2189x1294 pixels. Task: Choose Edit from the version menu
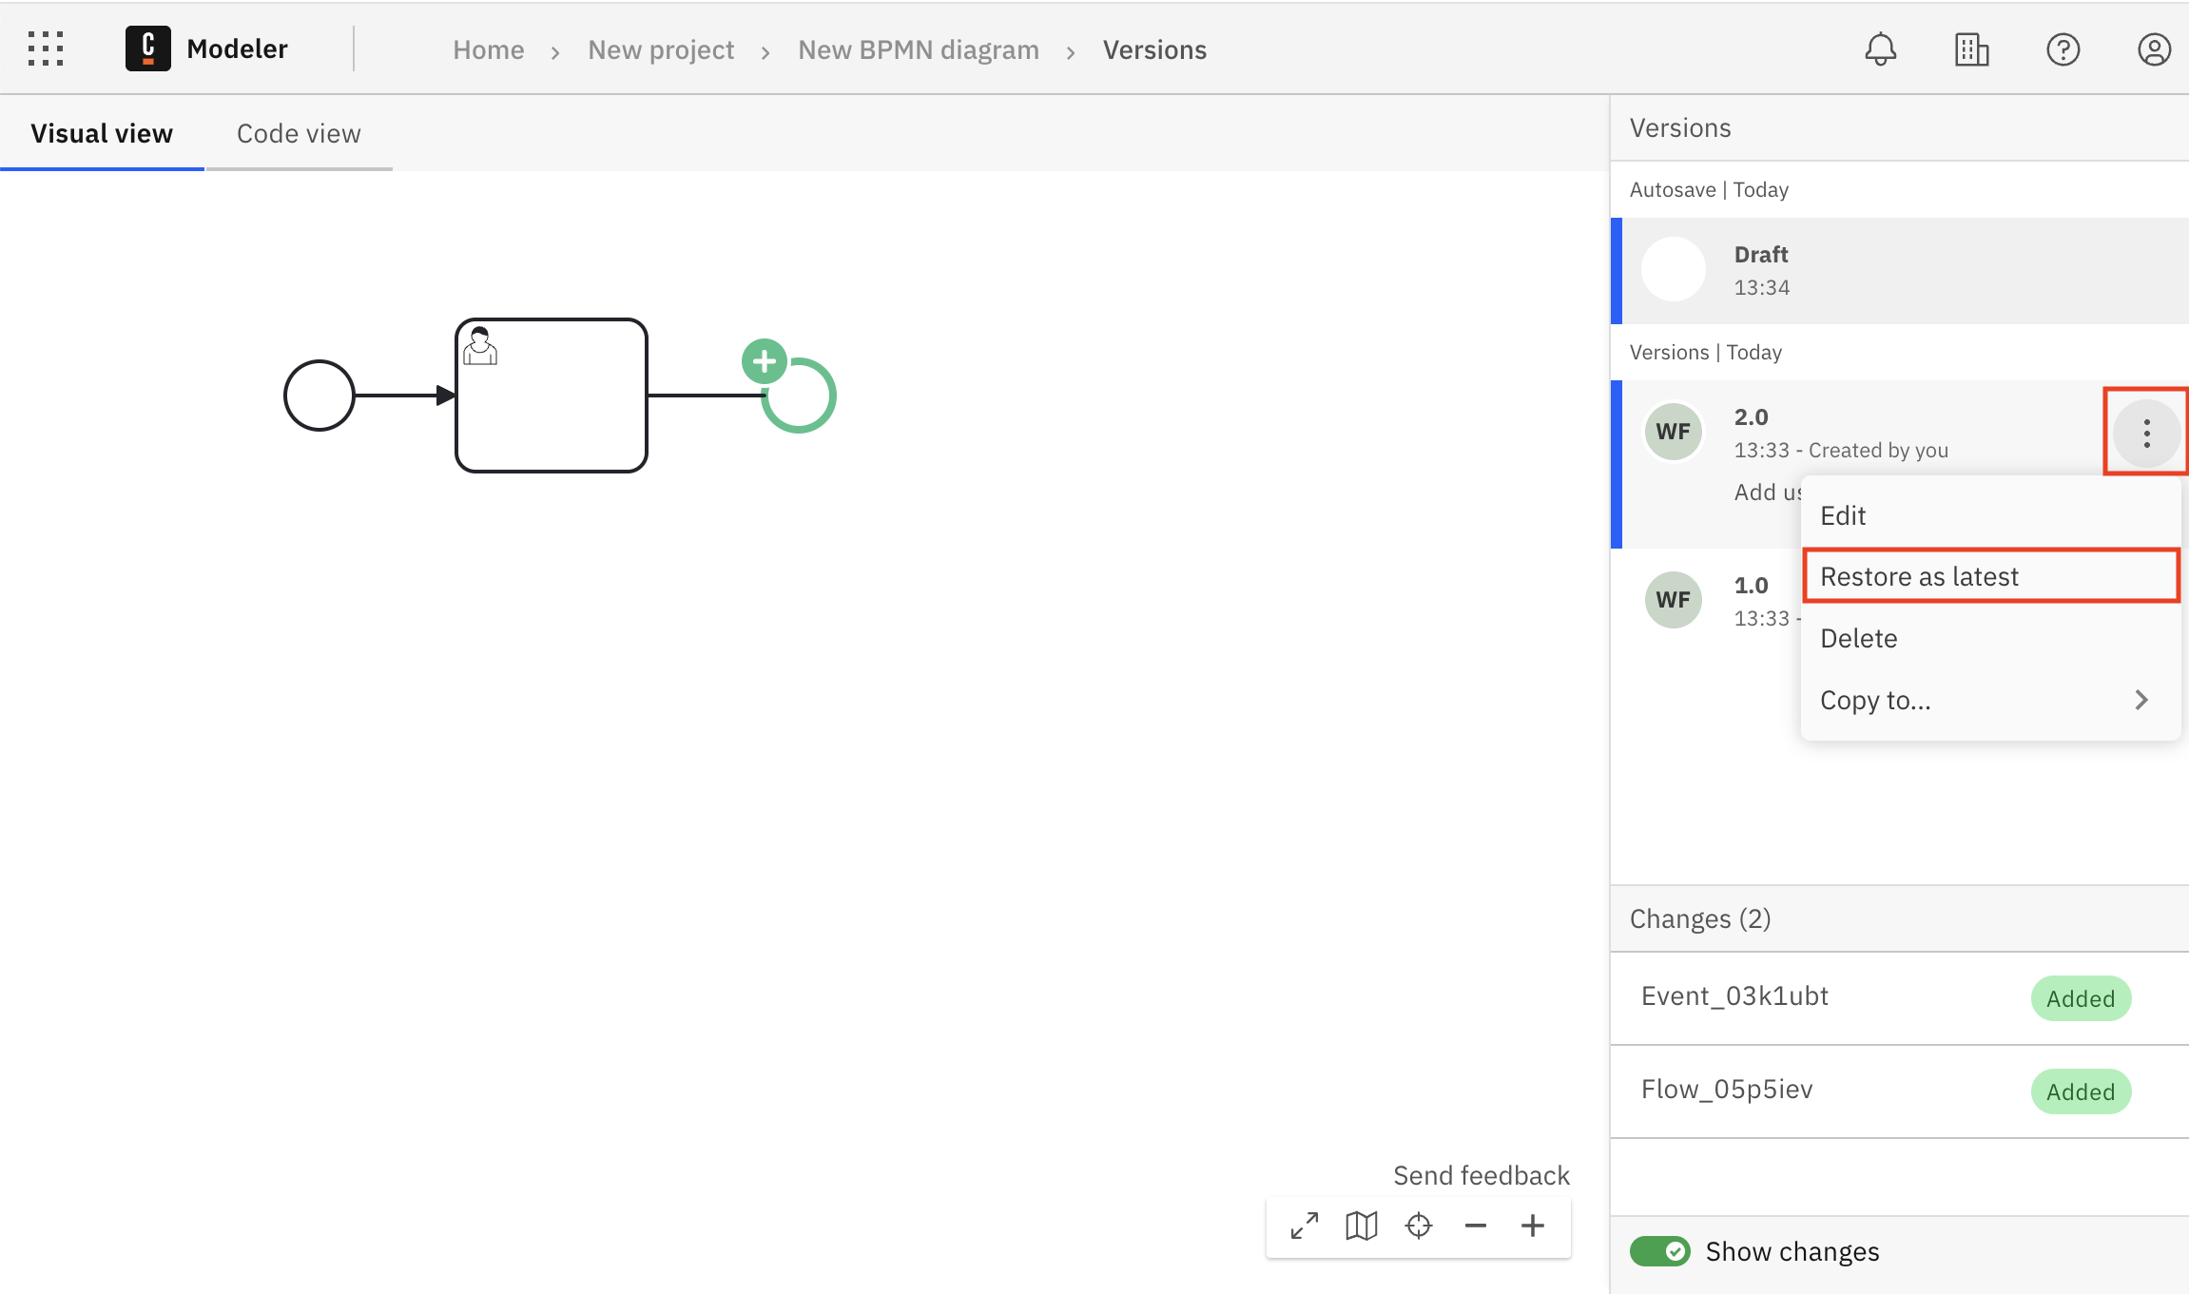[x=1843, y=515]
